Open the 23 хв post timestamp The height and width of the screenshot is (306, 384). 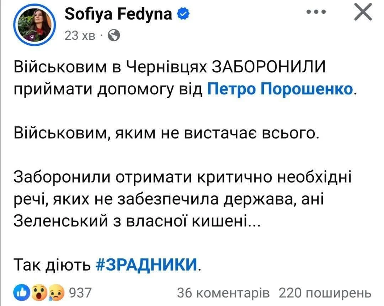point(80,36)
